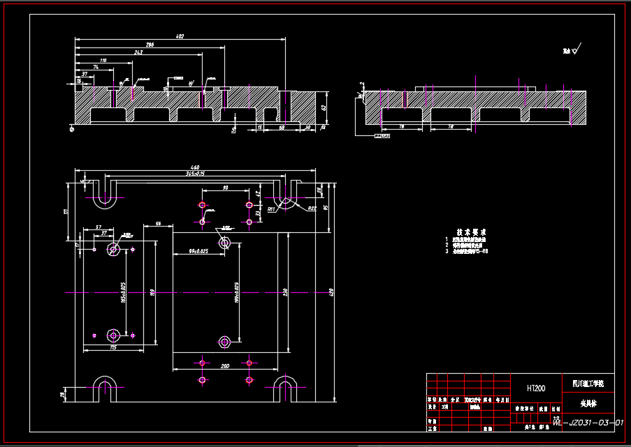Image resolution: width=631 pixels, height=447 pixels.
Task: Click the 68 dimension under the section
Action: (282, 128)
